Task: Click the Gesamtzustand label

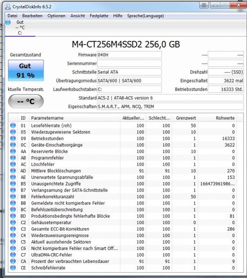Action: click(26, 55)
